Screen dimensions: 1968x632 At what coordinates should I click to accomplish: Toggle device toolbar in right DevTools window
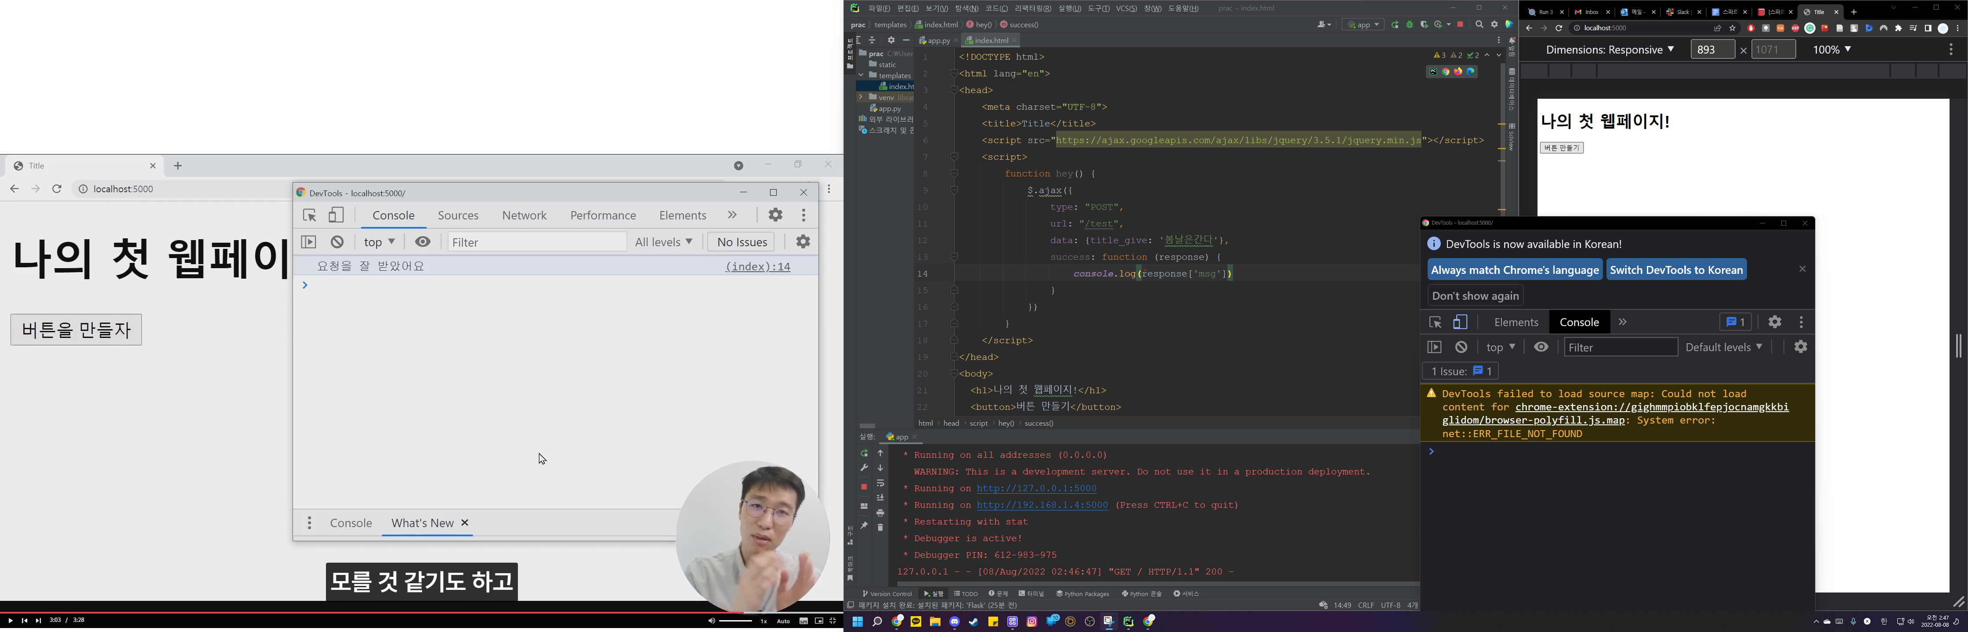(1461, 322)
